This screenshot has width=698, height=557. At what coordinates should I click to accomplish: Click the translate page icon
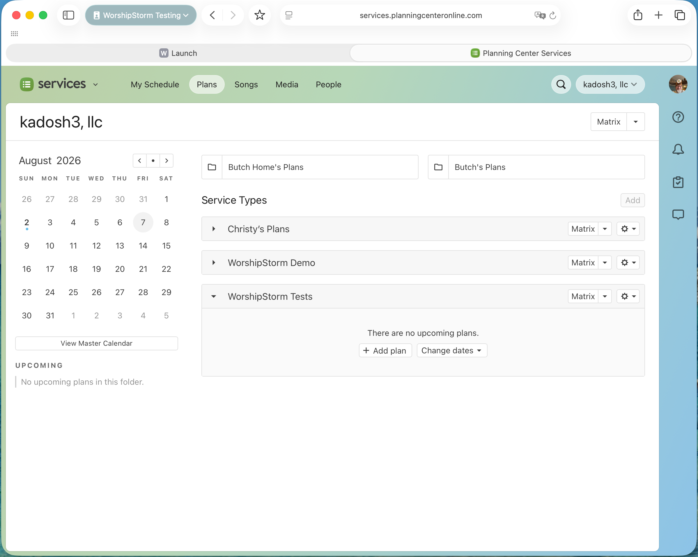(540, 15)
